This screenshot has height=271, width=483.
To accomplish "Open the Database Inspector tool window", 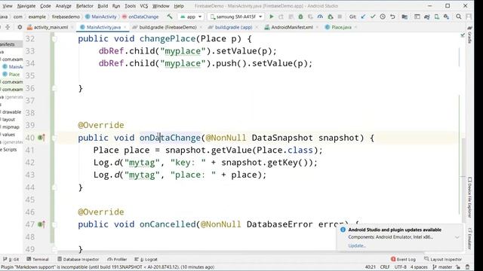I will pyautogui.click(x=78, y=259).
